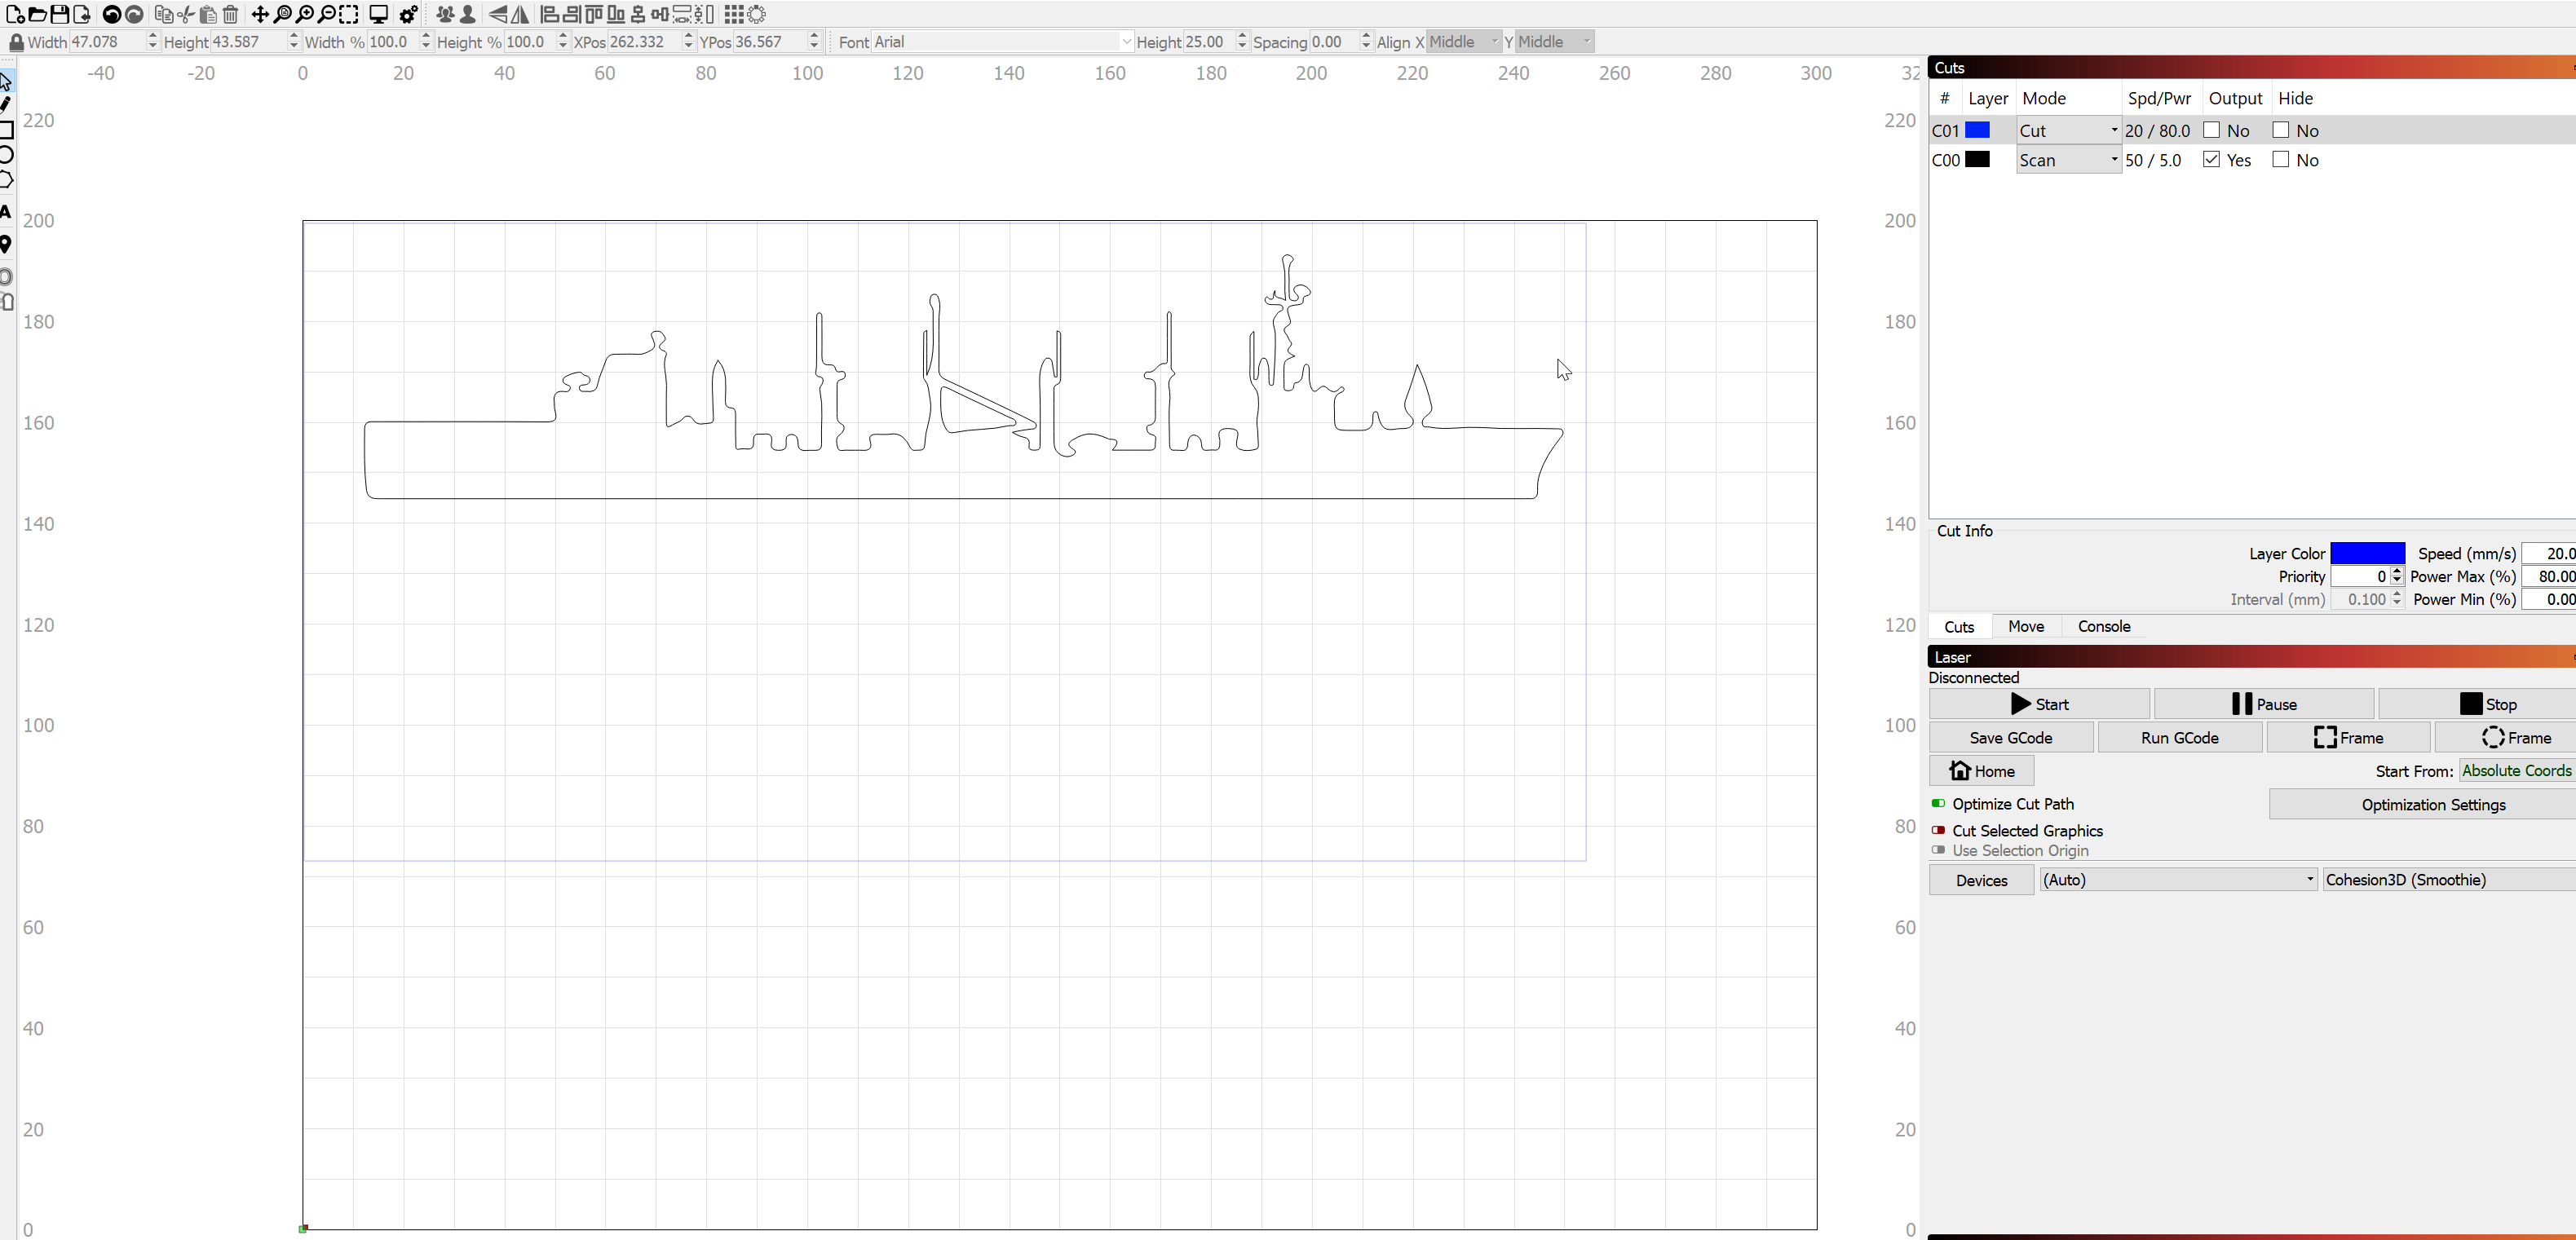Open the Y Middle alignment dropdown
The height and width of the screenshot is (1240, 2576).
pos(1554,42)
